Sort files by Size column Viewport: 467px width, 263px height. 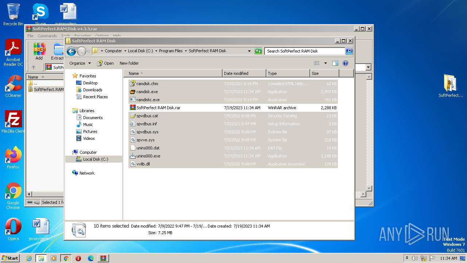[x=324, y=73]
